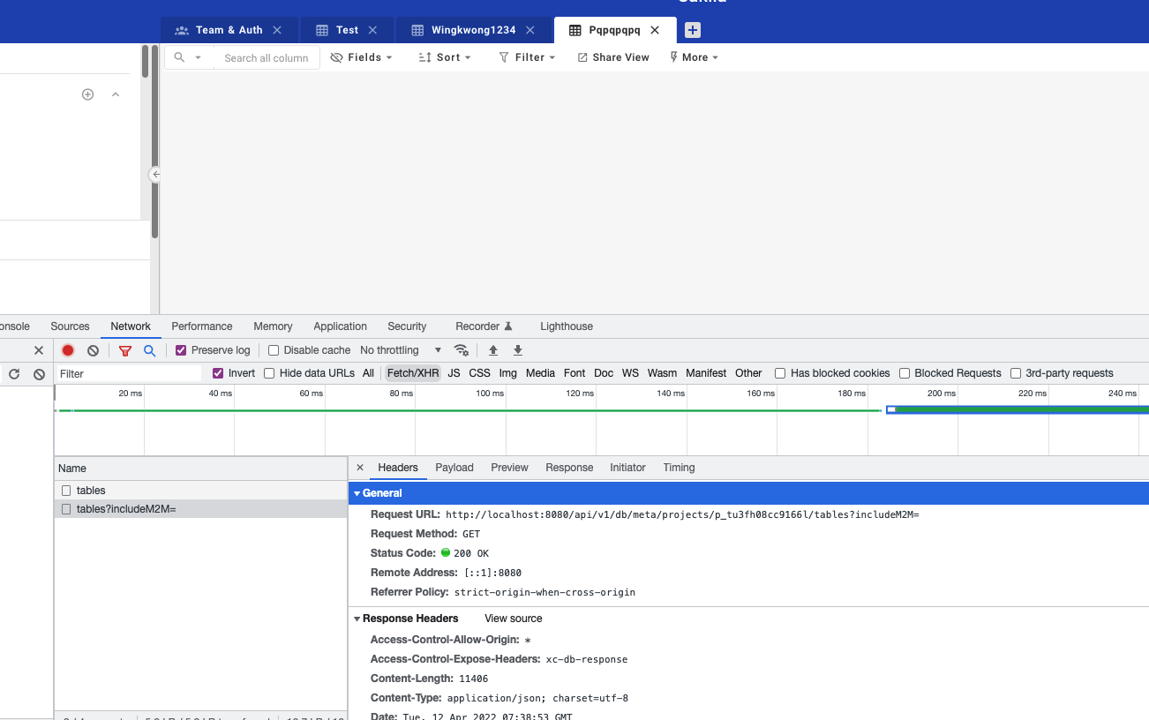Switch to the Wingkwong1234 table tab
The width and height of the screenshot is (1149, 720).
click(473, 29)
